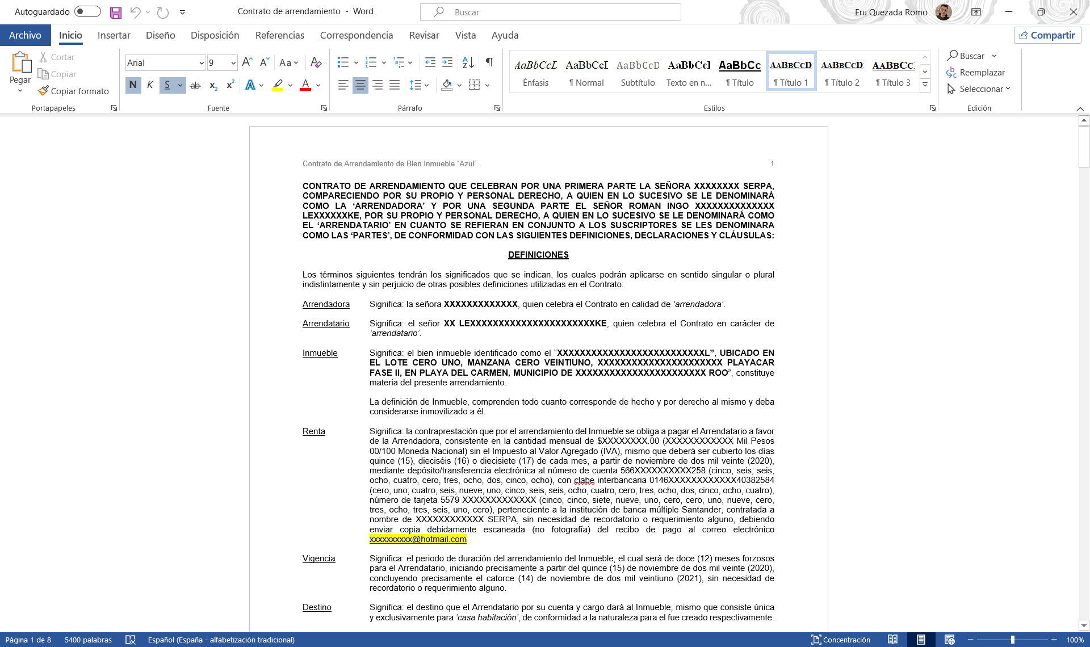Click the Save icon in title bar

[x=116, y=12]
